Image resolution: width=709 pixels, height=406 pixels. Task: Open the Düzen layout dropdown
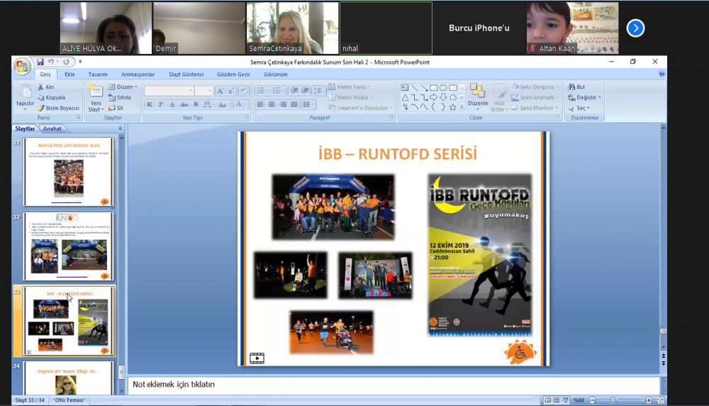[123, 87]
